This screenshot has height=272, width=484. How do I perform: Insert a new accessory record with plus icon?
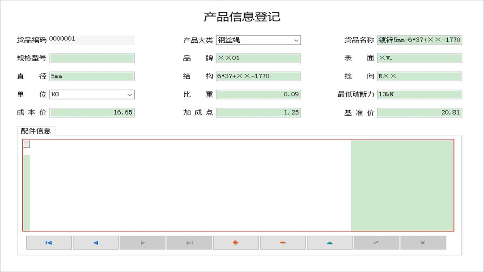tap(236, 243)
